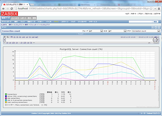This screenshot has width=162, height=116.
Task: Select the インベントリ top tab
Action: [15, 17]
